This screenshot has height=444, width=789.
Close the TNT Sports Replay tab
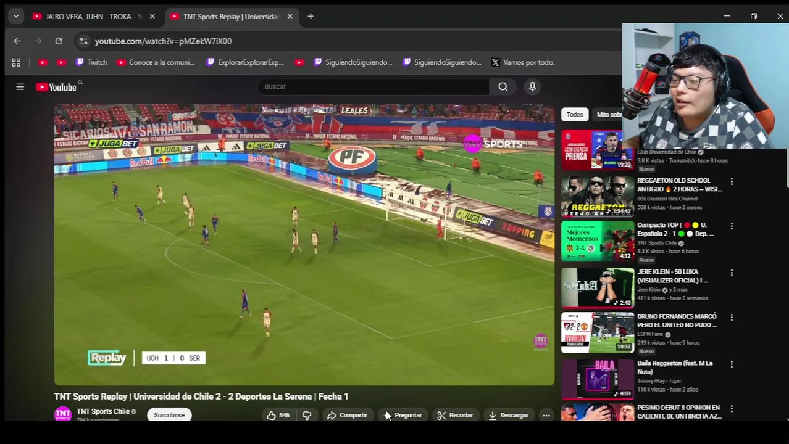[x=290, y=17]
